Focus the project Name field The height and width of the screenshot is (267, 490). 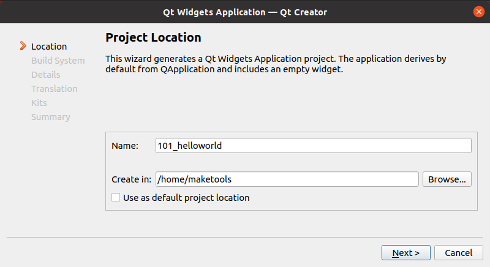point(314,146)
